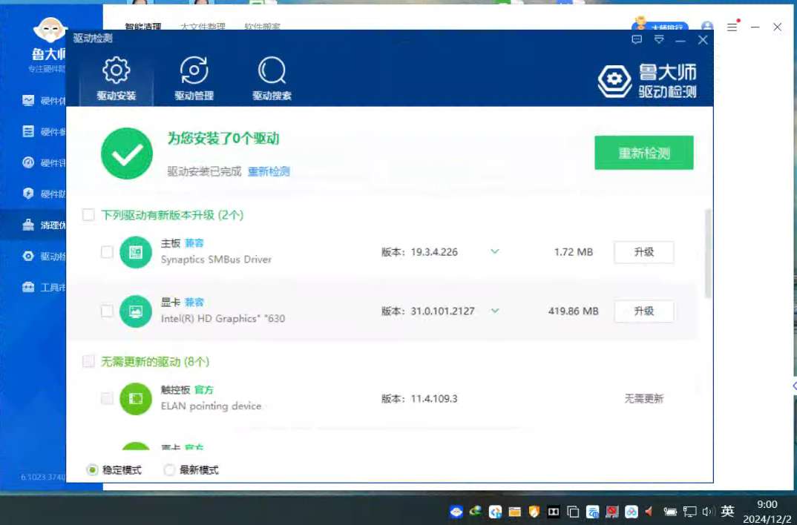The height and width of the screenshot is (525, 797).
Task: Open the 驱动检测 sidebar icon
Action: [28, 256]
